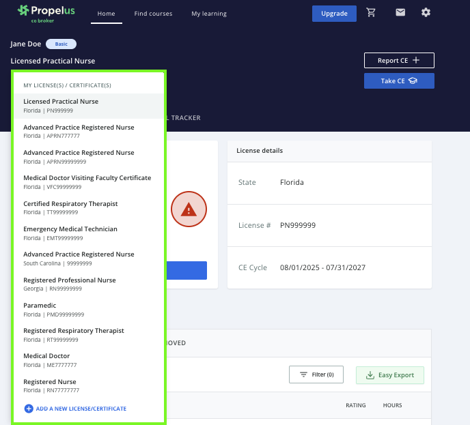The height and width of the screenshot is (425, 470).
Task: Open the settings gear icon
Action: click(x=426, y=13)
